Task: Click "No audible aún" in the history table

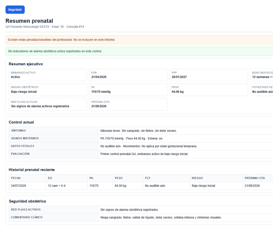Action: [155, 186]
